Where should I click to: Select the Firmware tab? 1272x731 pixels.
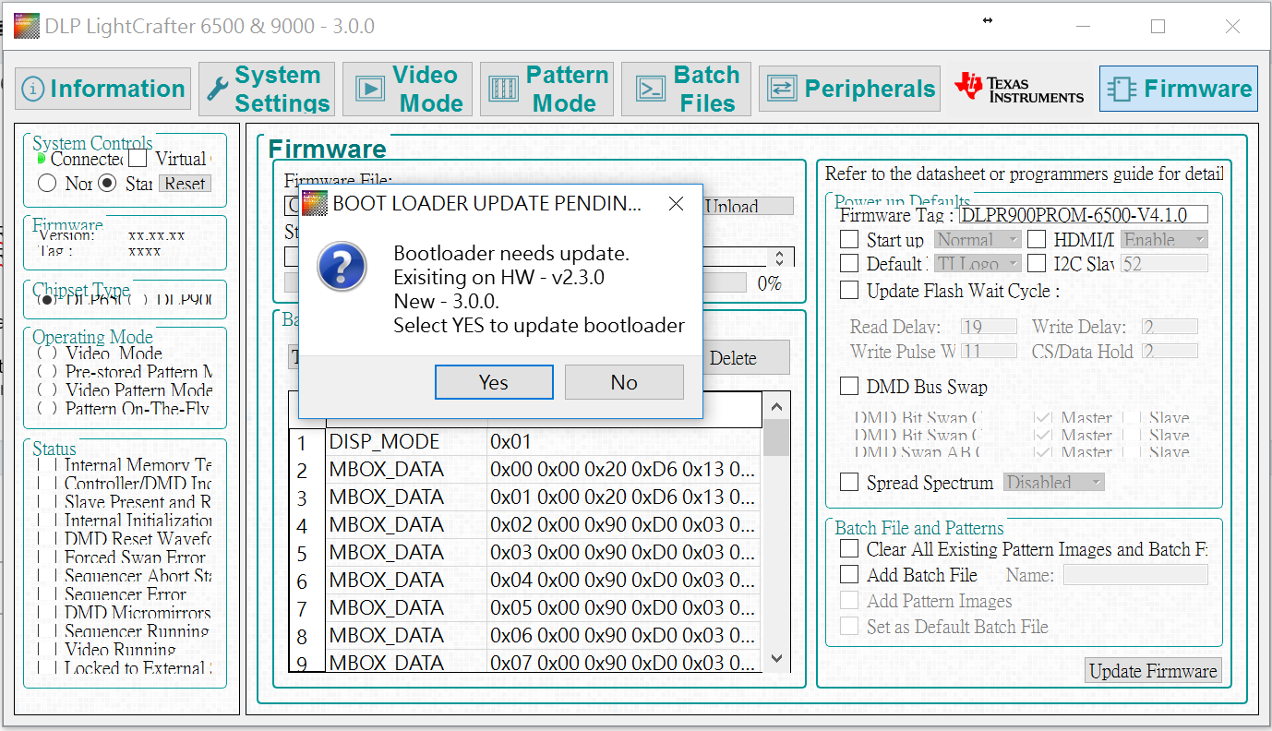pos(1179,90)
